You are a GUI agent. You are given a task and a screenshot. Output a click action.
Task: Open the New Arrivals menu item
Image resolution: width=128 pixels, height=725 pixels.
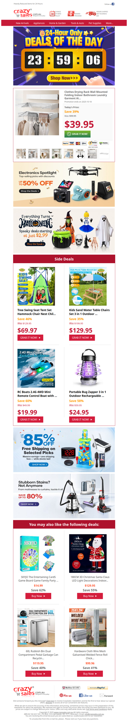pyautogui.click(x=22, y=23)
